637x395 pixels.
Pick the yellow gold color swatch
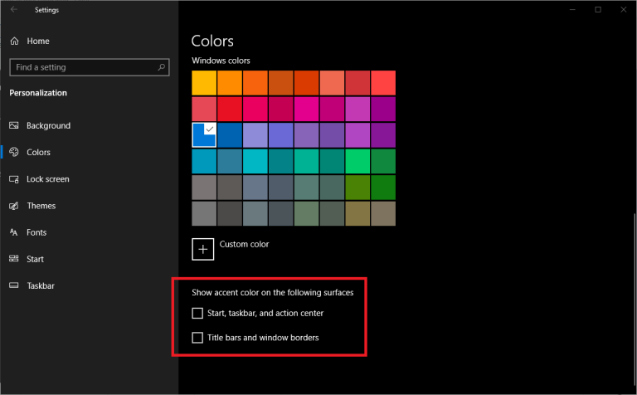204,83
